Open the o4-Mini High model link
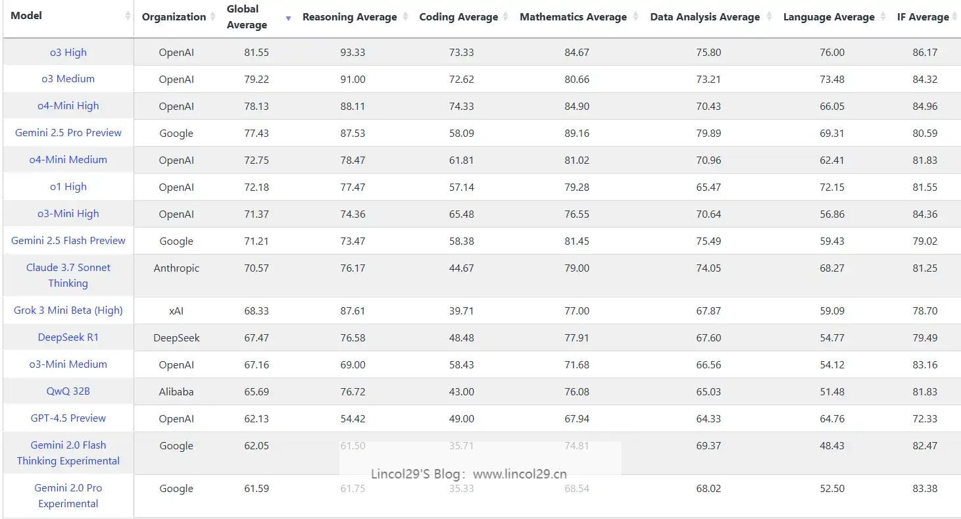This screenshot has height=519, width=961. click(68, 106)
